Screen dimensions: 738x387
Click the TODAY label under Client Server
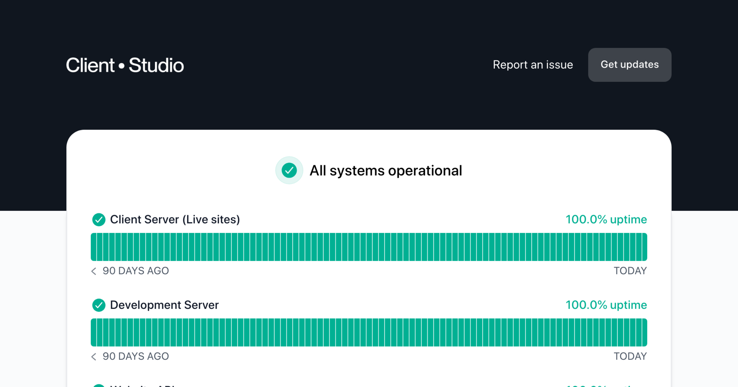pos(630,271)
